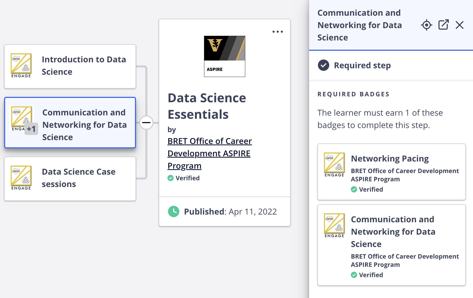This screenshot has width=473, height=298.
Task: Click the +1 badge count indicator
Action: point(31,129)
